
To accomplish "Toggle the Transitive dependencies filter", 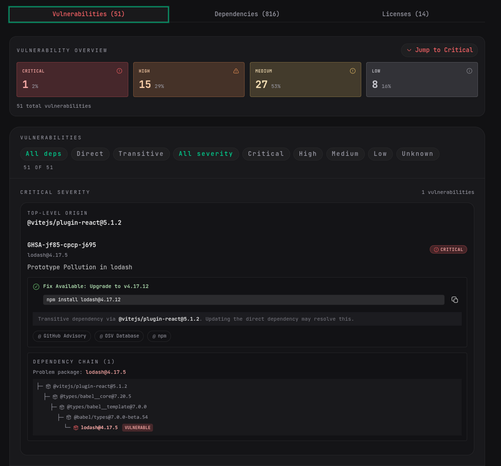I will click(141, 154).
